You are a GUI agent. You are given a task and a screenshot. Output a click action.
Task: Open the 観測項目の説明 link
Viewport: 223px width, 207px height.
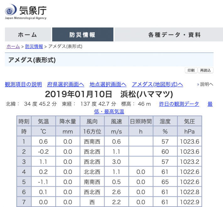tap(23, 84)
